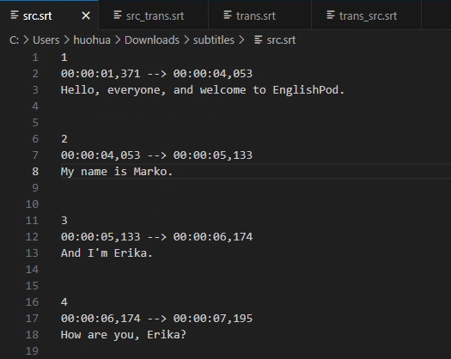
Task: Click the 'How are you, Erika?' line
Action: (124, 335)
